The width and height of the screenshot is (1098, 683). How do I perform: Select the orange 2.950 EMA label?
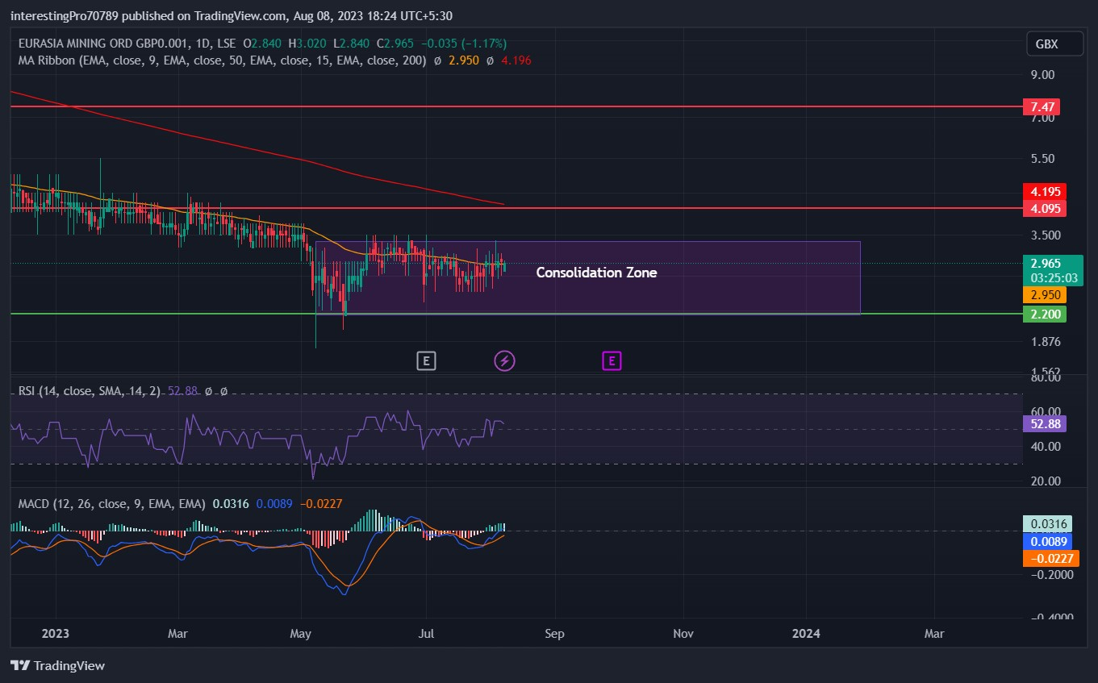coord(1044,295)
